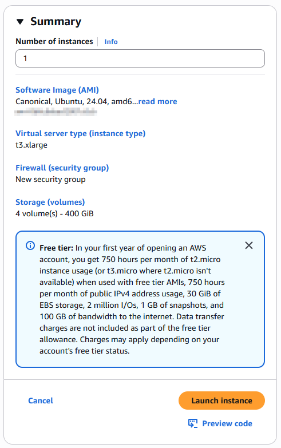Viewport: 281px width, 448px height.
Task: Click the Canonical, Ubuntu, 24.04 description
Action: pos(77,101)
